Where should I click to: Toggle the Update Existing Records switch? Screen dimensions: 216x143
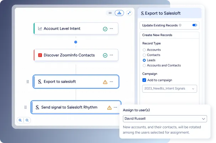click(x=195, y=25)
